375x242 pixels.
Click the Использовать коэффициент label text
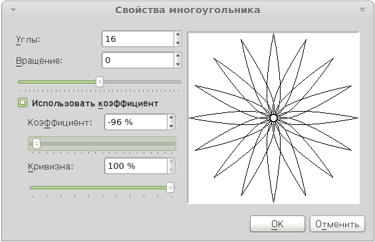95,103
